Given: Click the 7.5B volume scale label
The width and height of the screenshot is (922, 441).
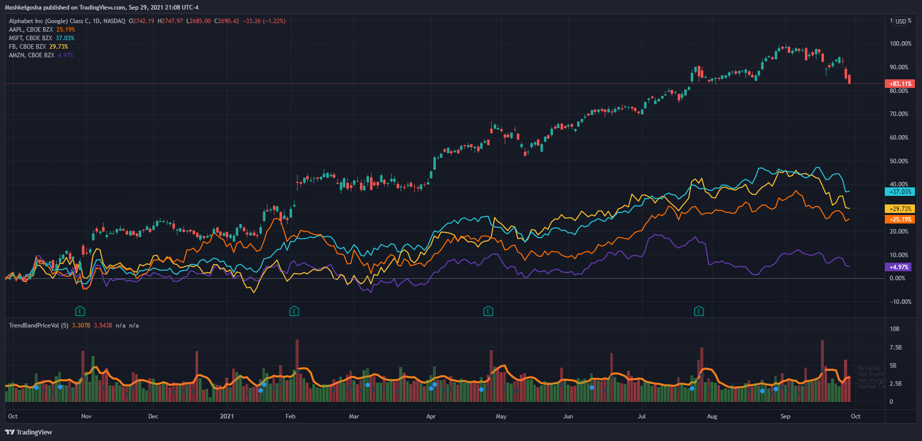Looking at the screenshot, I should pyautogui.click(x=896, y=348).
